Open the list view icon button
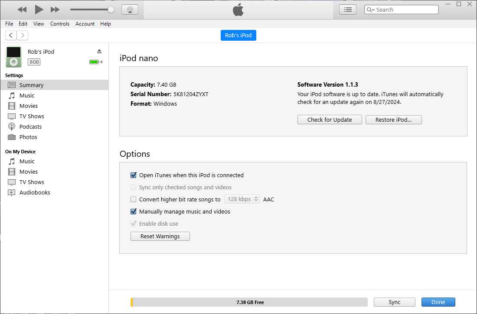 click(348, 10)
